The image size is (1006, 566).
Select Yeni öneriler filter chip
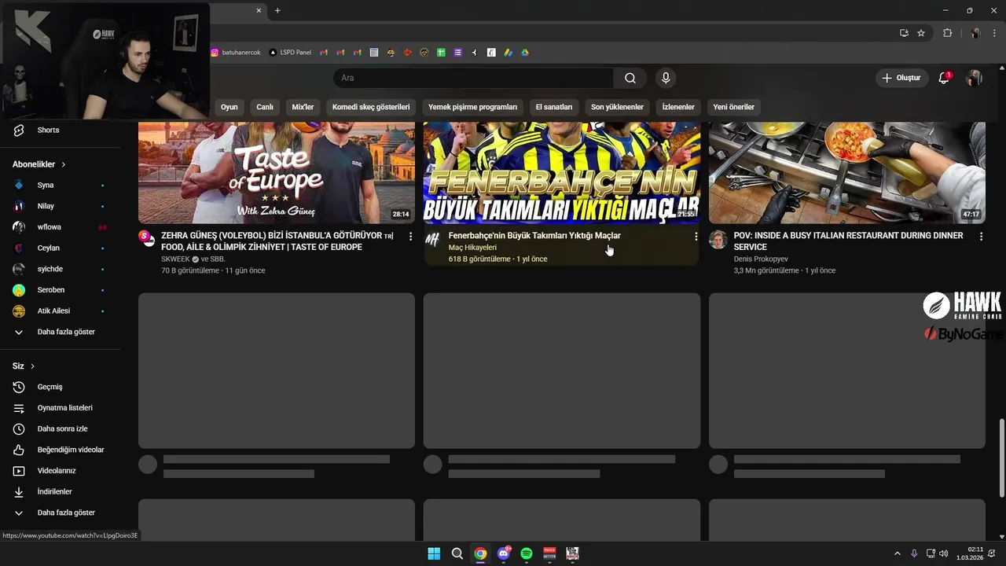click(733, 107)
